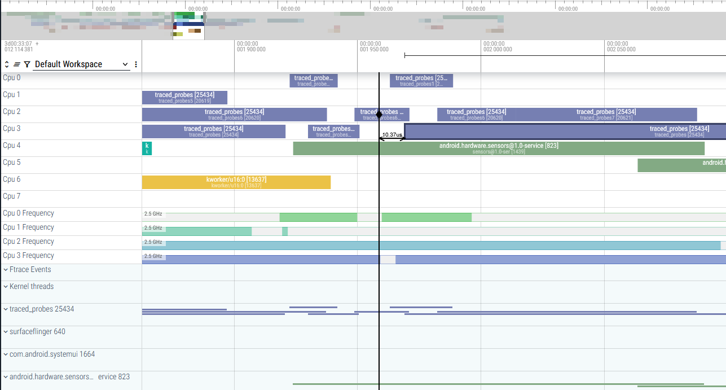This screenshot has height=390, width=726.
Task: Click the diamond marker on the vertical timeline line
Action: [379, 114]
